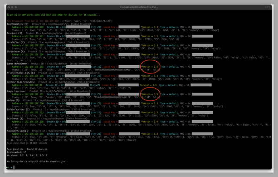Image resolution: width=278 pixels, height=177 pixels.
Task: Click the address 192.168.178.128
Action: click(34, 122)
